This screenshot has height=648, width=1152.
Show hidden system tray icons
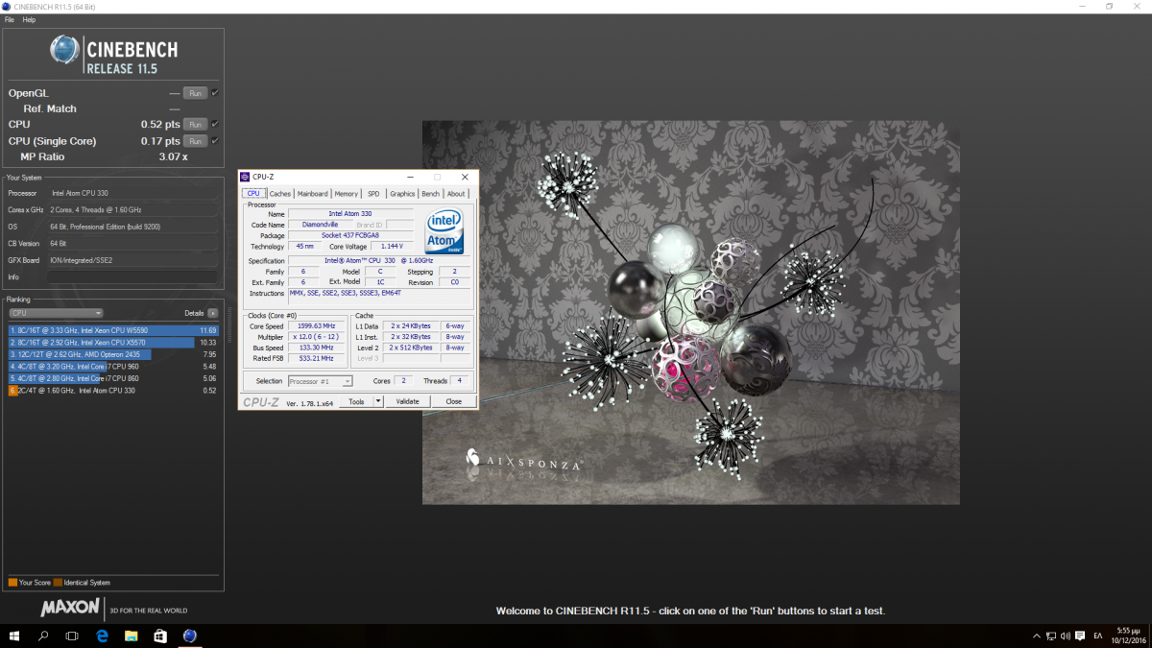coord(1036,636)
